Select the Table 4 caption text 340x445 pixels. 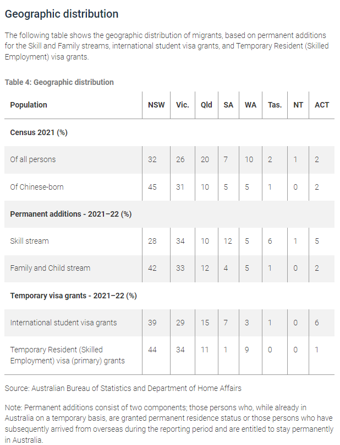point(59,82)
